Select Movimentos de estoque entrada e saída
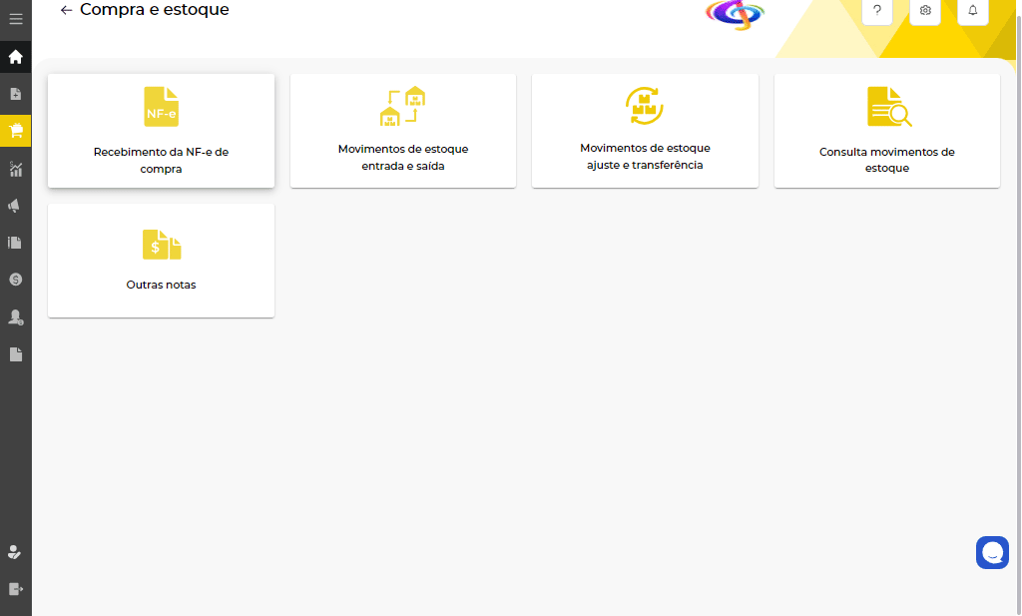Viewport: 1022px width, 616px height. 403,131
